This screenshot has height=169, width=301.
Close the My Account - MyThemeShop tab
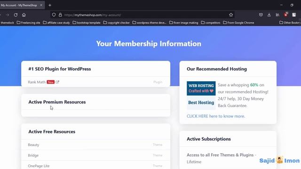(41, 5)
